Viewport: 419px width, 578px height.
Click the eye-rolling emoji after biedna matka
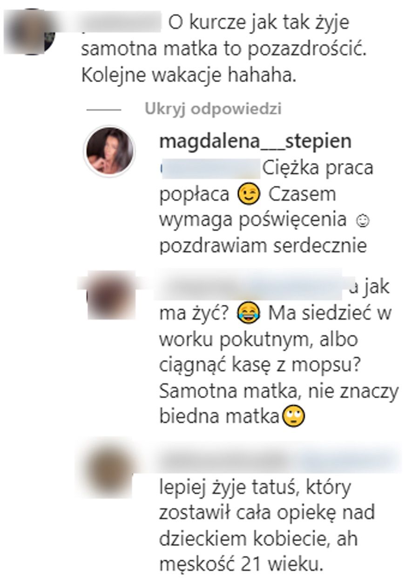295,415
